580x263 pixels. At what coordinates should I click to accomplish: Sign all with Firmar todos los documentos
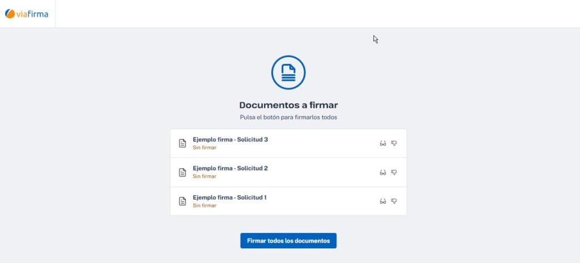pos(288,240)
